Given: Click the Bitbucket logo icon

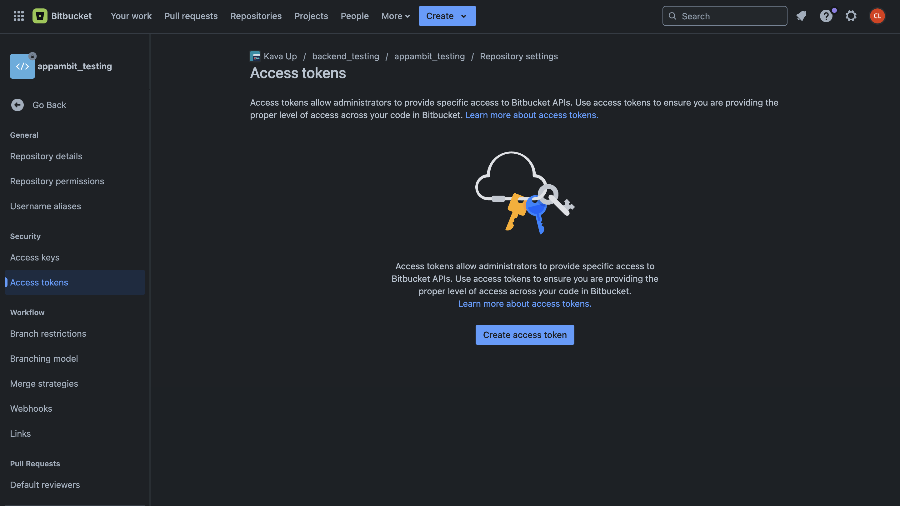Looking at the screenshot, I should [x=40, y=16].
